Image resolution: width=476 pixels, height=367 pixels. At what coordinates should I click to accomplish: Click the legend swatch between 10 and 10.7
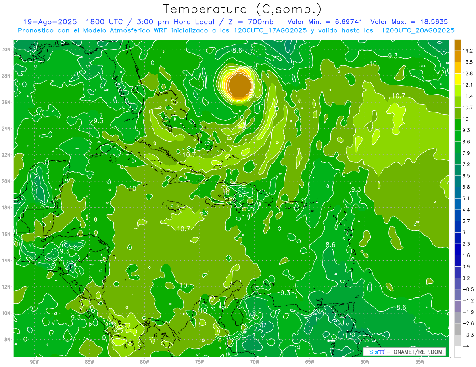point(458,113)
